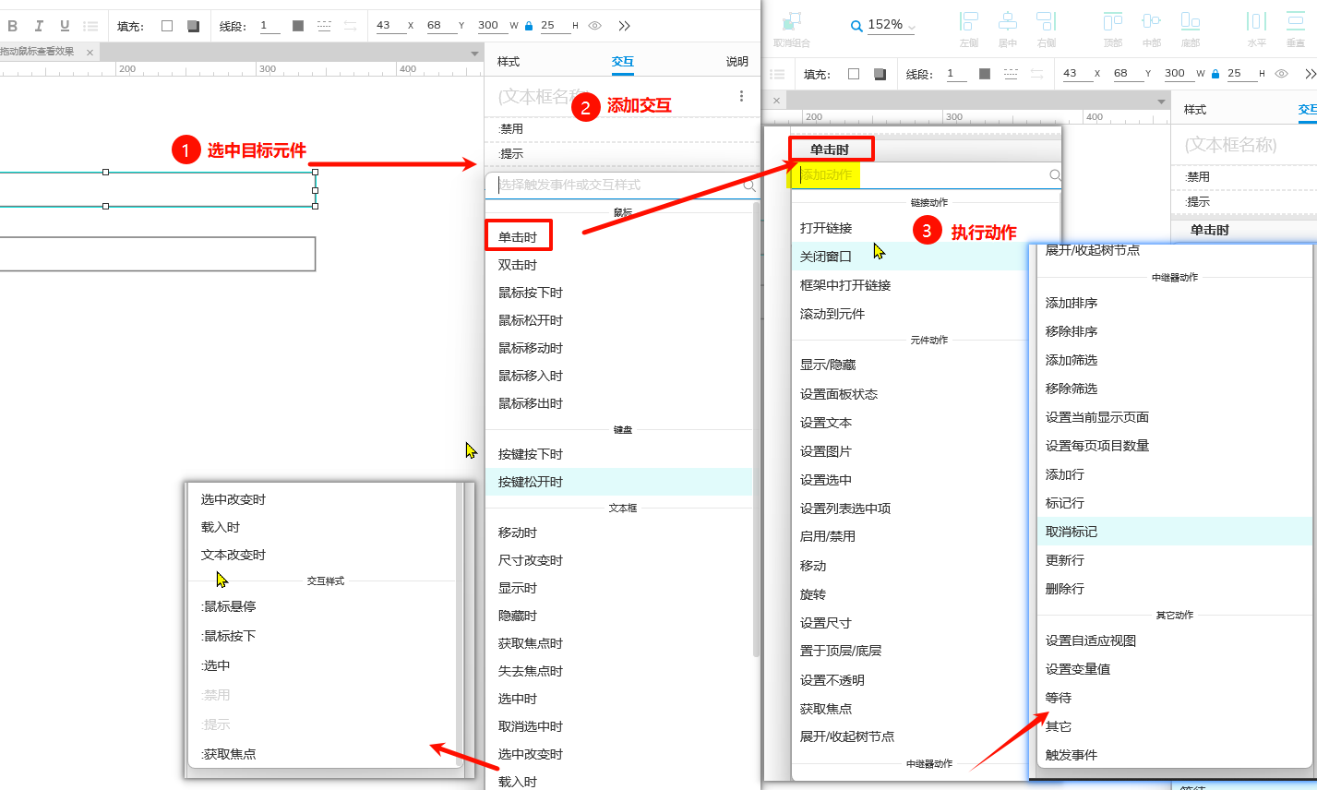Open the three-dot menu beside widget name

click(741, 96)
